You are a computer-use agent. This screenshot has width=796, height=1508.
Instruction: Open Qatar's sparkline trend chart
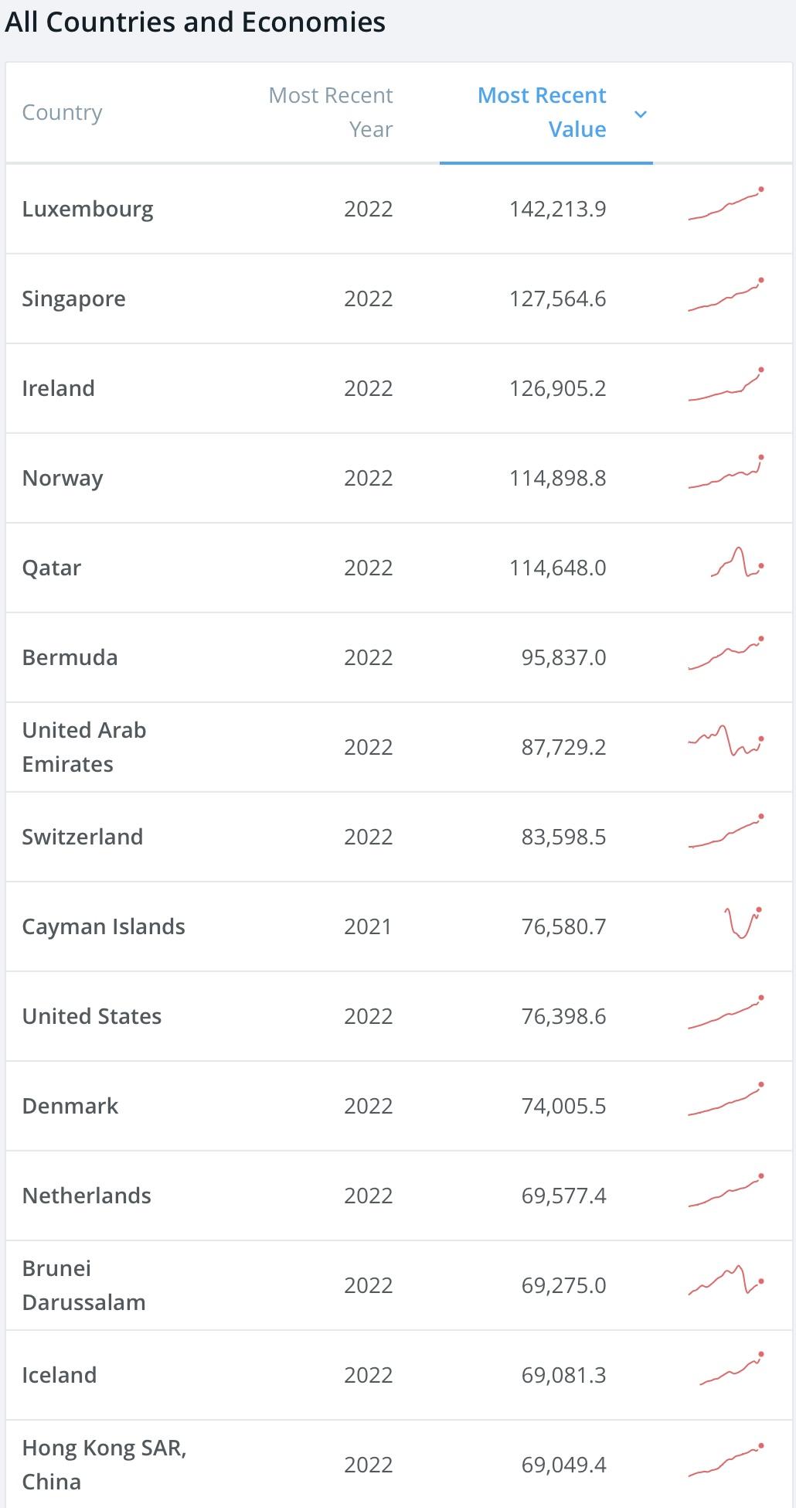click(737, 563)
